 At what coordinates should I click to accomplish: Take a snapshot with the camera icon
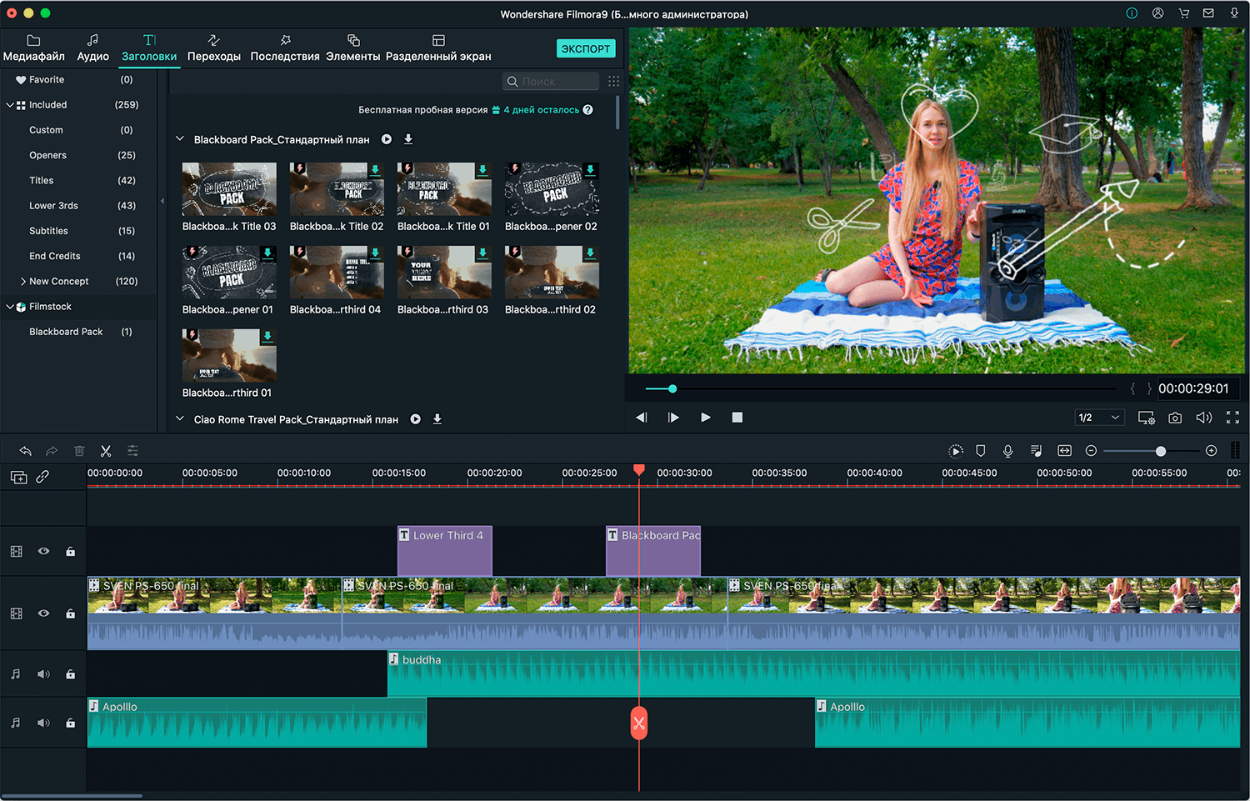1175,418
